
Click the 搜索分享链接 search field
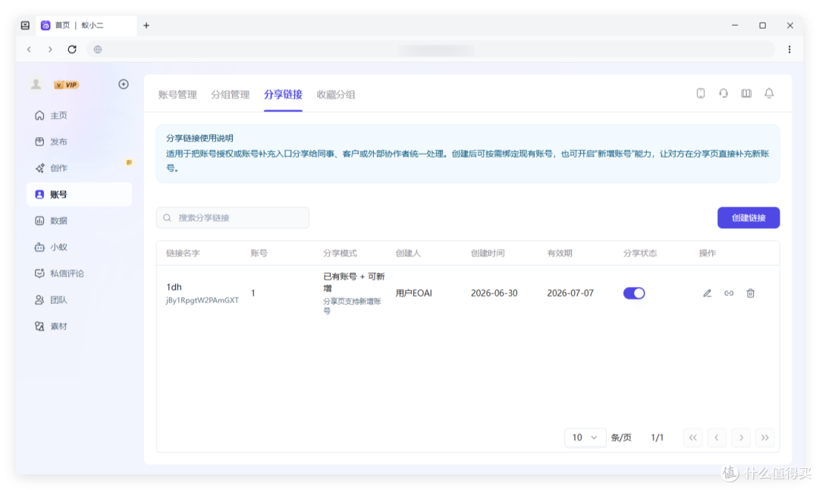233,217
